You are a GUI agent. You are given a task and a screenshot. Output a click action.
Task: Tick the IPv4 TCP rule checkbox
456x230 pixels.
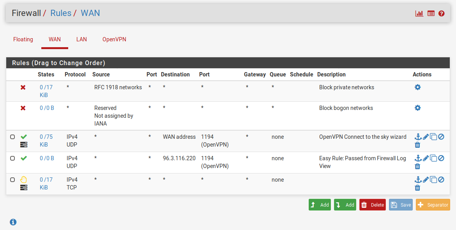tap(12, 180)
